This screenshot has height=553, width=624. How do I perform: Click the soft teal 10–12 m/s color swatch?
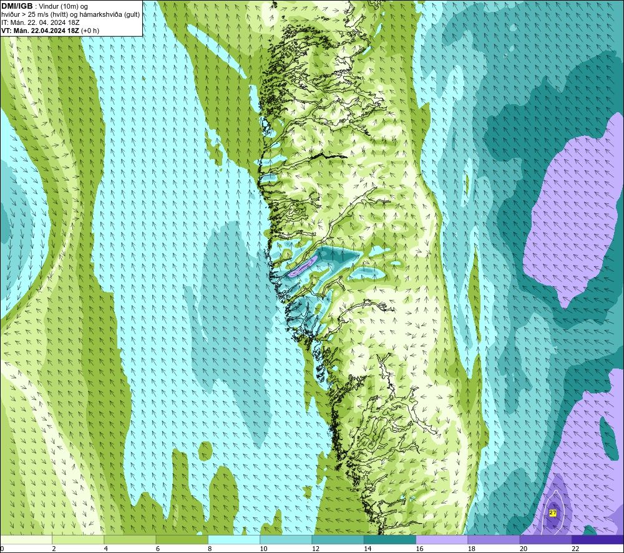tap(286, 539)
